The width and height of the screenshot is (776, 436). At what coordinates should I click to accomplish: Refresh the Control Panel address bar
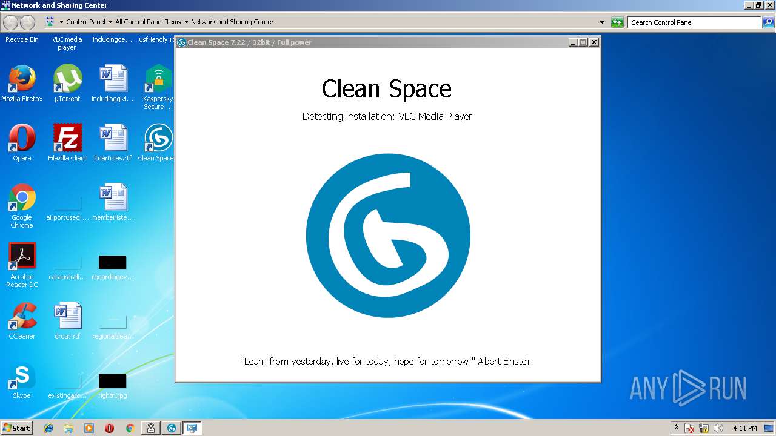pos(617,22)
